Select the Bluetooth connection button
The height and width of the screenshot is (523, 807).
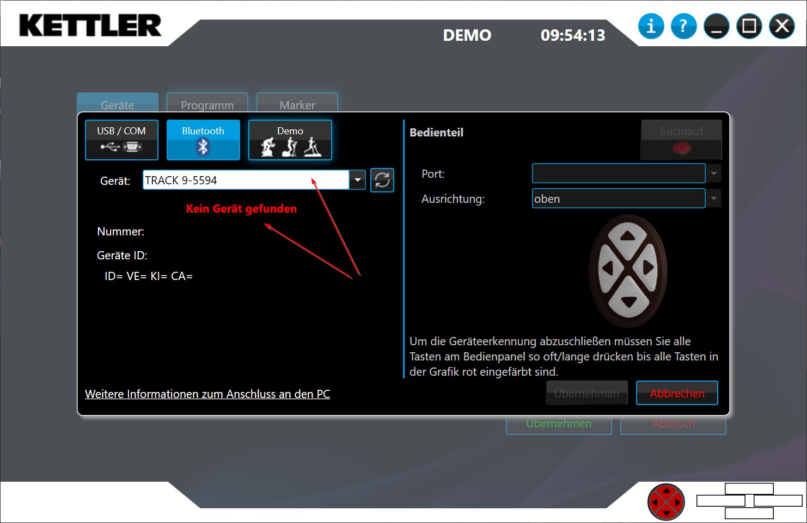coord(203,140)
